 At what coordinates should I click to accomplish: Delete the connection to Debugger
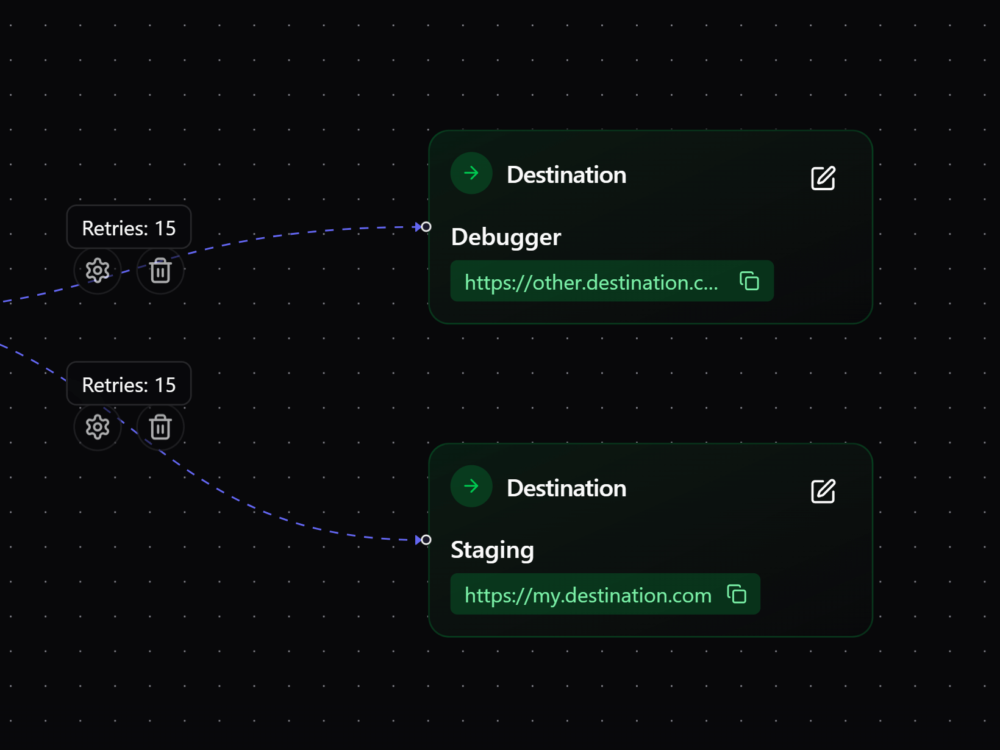[x=160, y=270]
